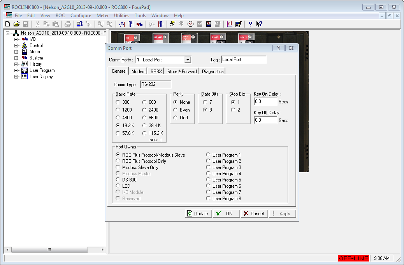The image size is (404, 265).
Task: Click the New file toolbar icon
Action: coord(8,24)
